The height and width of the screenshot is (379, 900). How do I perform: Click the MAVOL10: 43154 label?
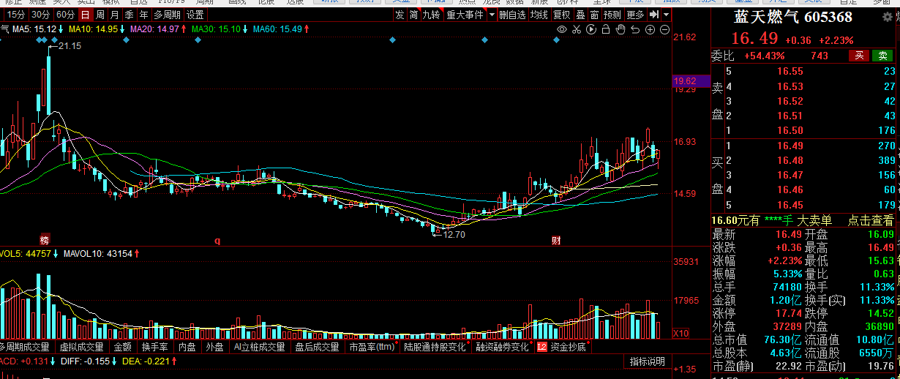click(x=97, y=253)
